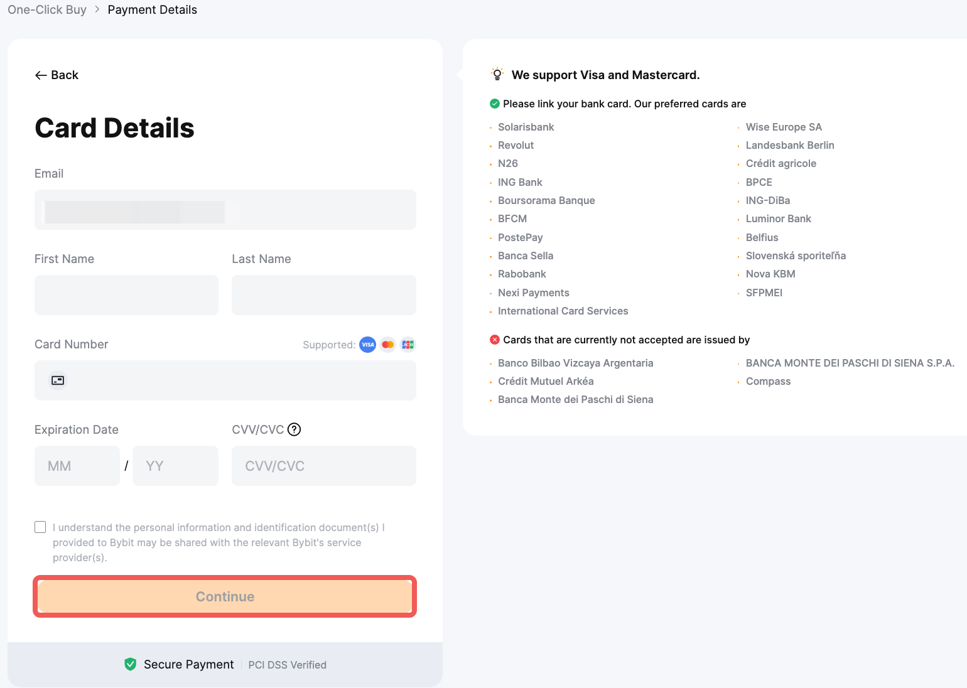Click the 'Secure Payment' label

click(x=189, y=664)
